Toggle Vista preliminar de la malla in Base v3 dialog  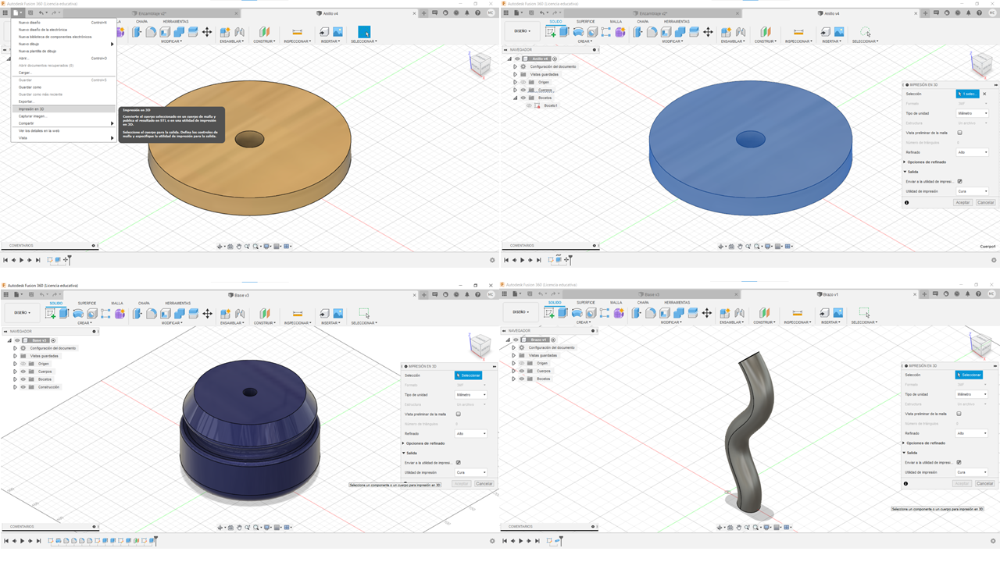click(459, 414)
